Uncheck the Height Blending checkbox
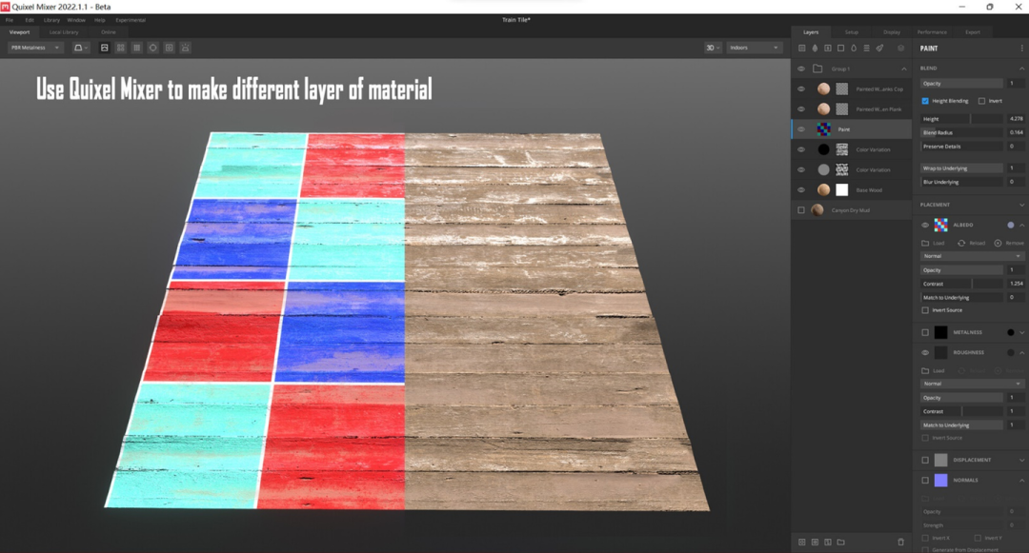Screen dimensions: 1029x553 coord(925,101)
